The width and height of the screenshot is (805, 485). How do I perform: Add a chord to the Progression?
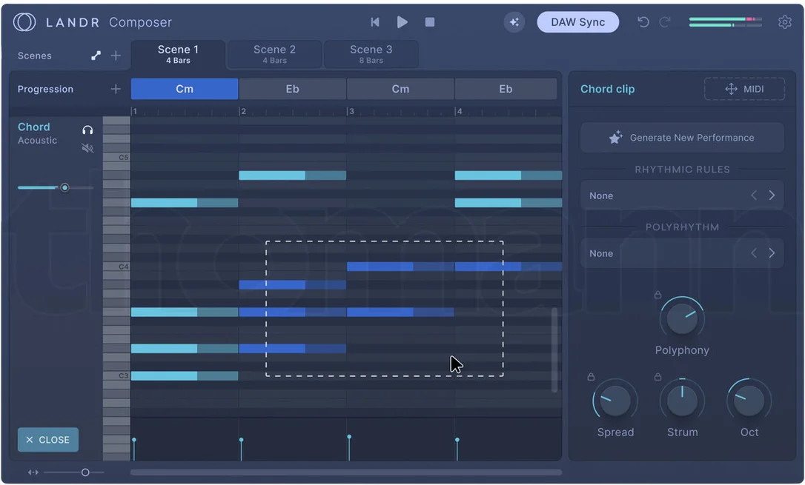point(116,89)
